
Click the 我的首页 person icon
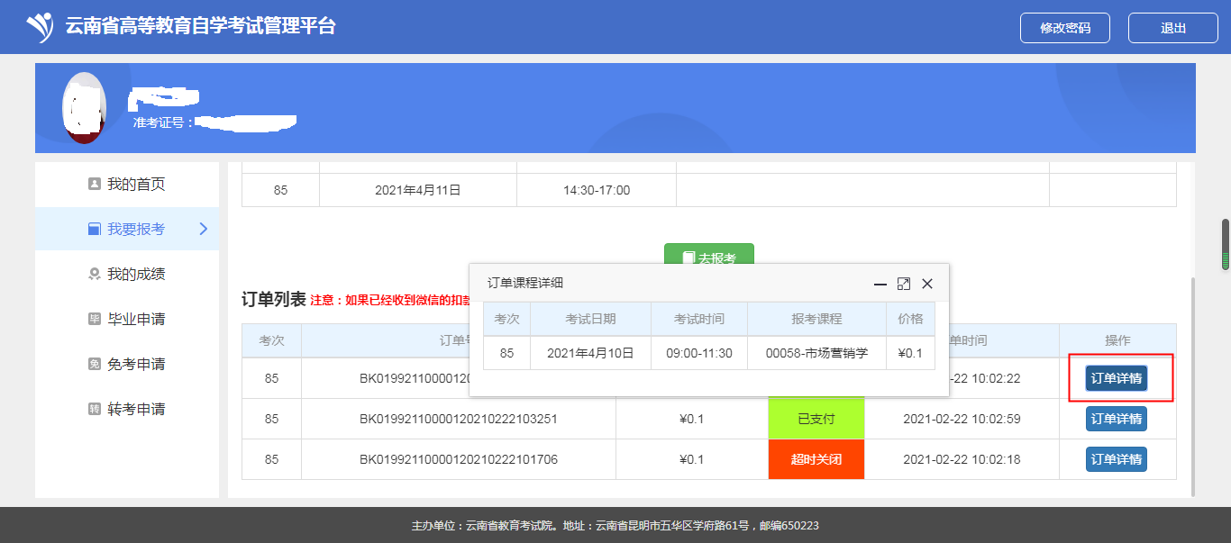[94, 184]
